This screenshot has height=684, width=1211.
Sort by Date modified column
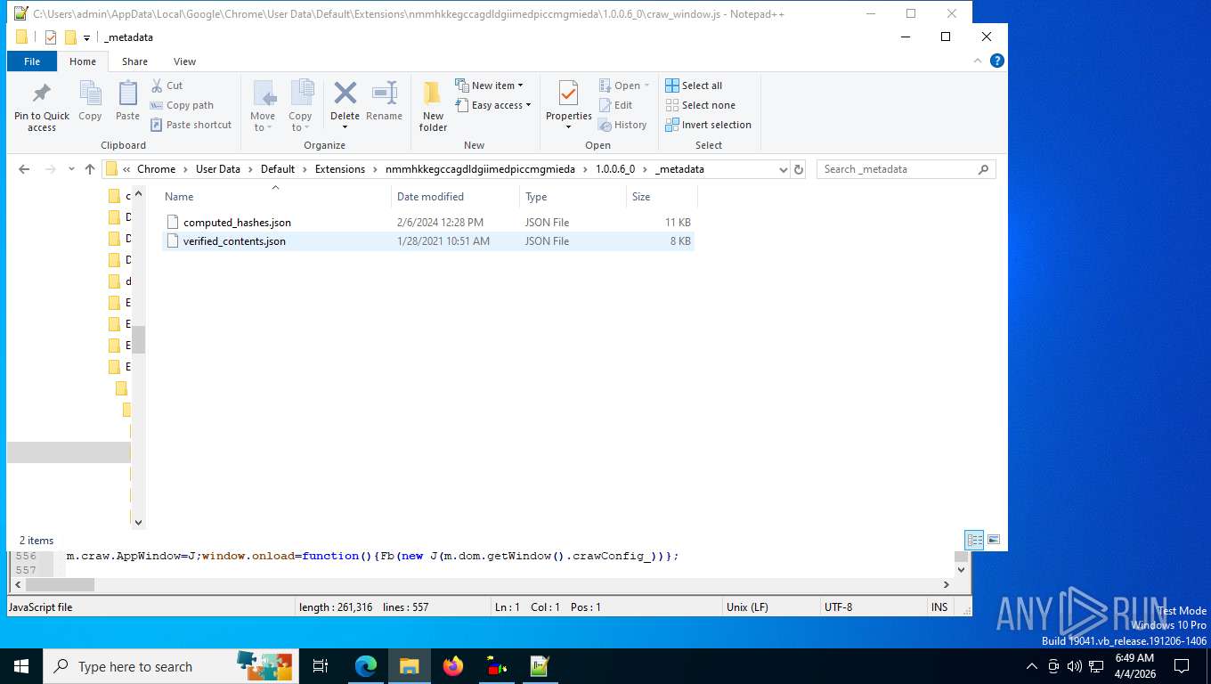[455, 197]
